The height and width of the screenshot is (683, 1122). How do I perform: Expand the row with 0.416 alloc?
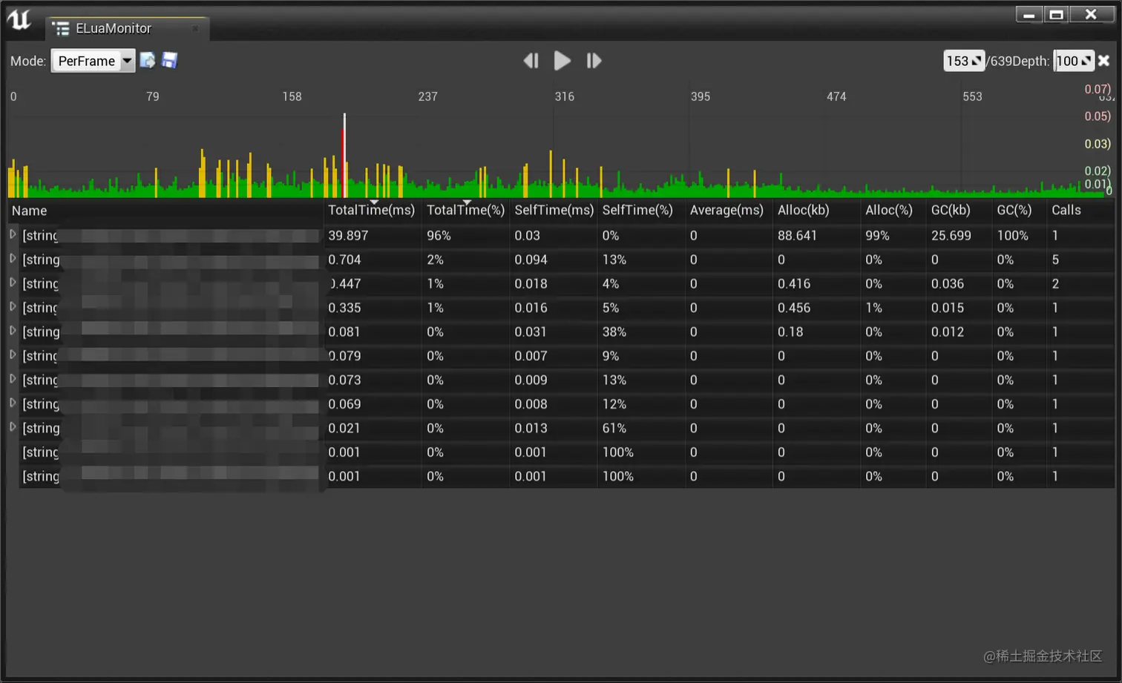pos(13,283)
